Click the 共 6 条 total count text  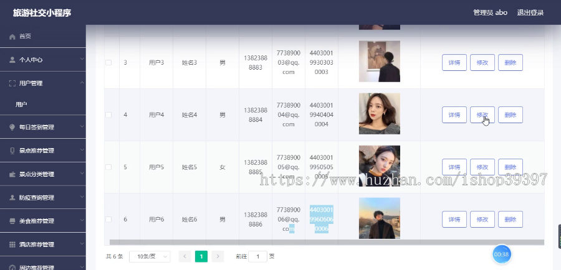point(115,256)
